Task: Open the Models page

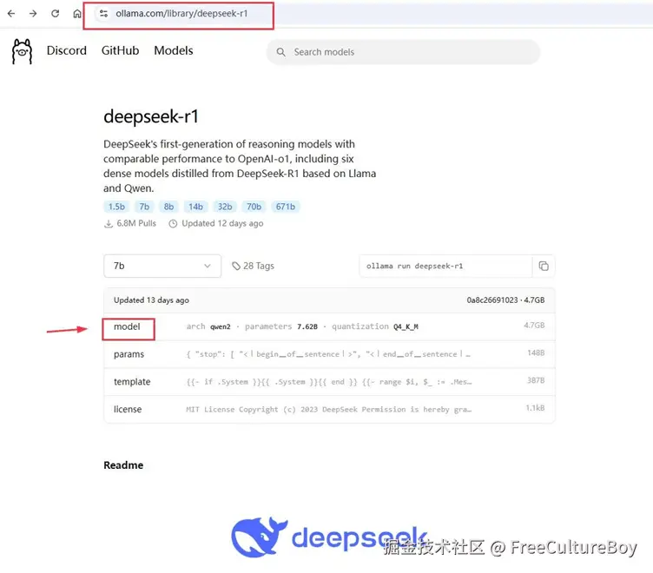Action: (x=174, y=51)
